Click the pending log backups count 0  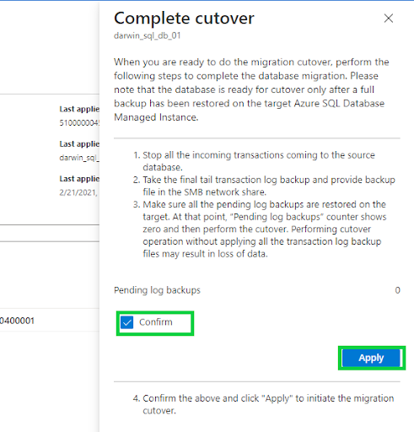397,290
